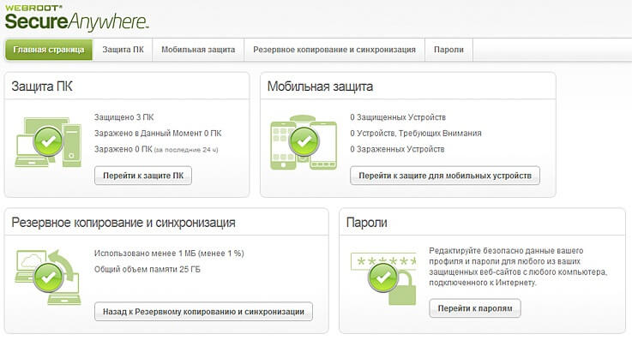Click the Webroot SecureAnywhere logo

(76, 18)
